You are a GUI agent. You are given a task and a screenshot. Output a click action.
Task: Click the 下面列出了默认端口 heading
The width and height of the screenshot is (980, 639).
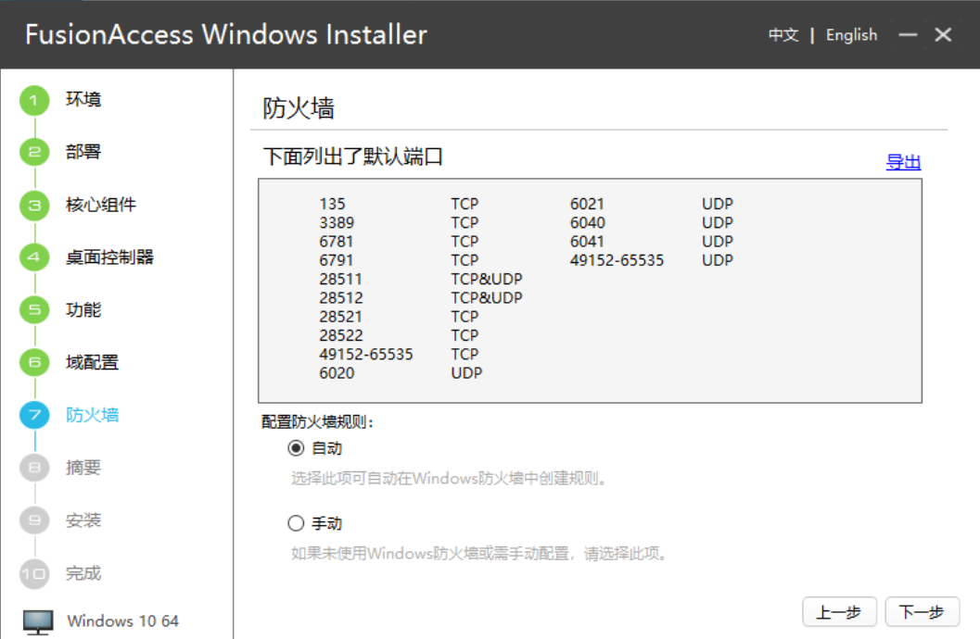352,157
